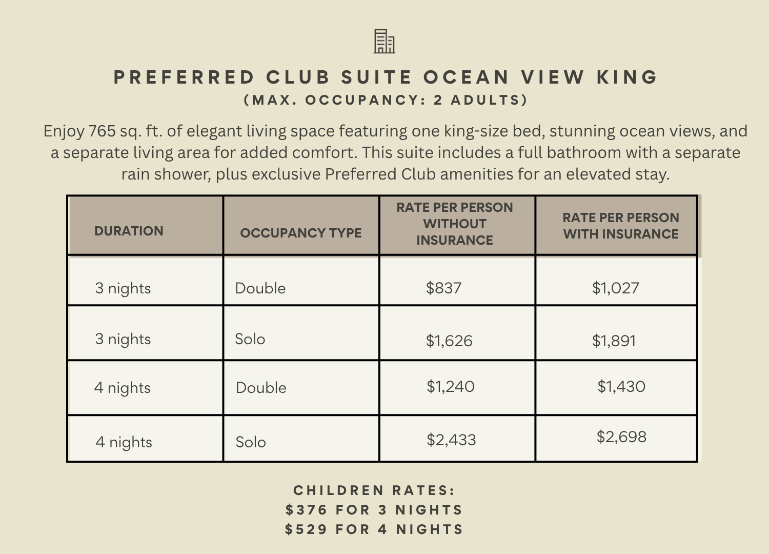Click the Rate Per Person With Insurance header
Viewport: 769px width, 554px height.
621,226
